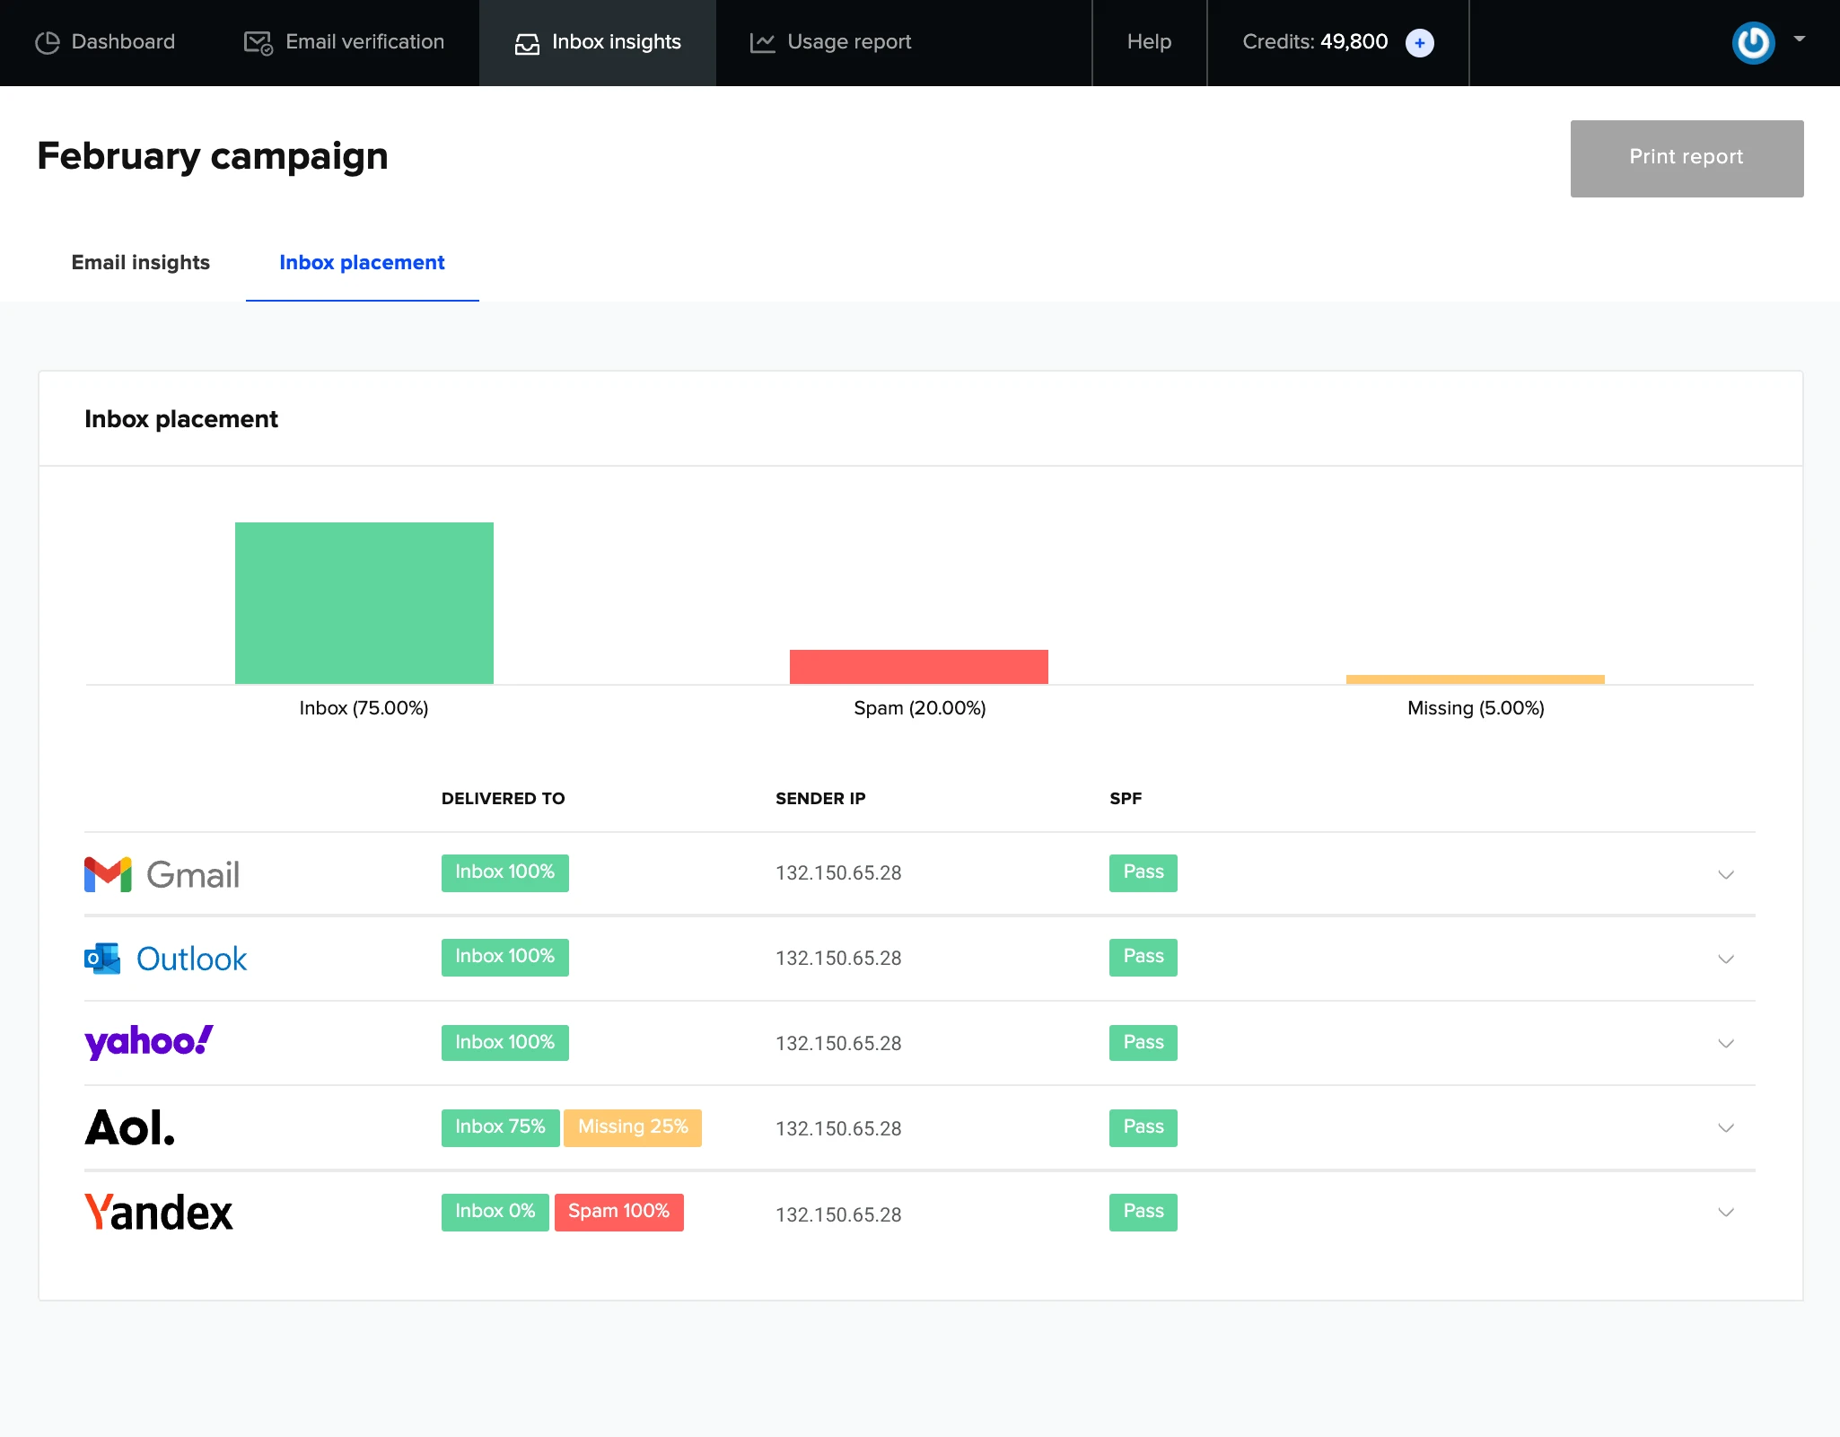Open the Help menu item

tap(1149, 42)
